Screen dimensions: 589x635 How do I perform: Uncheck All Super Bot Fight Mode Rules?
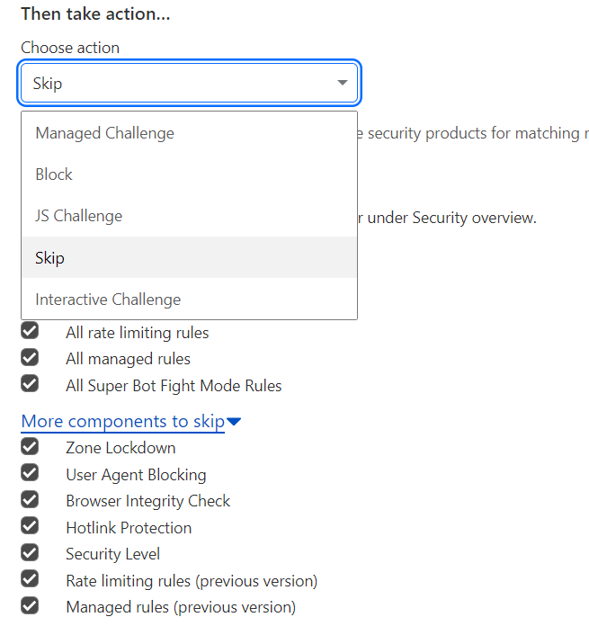pos(30,383)
